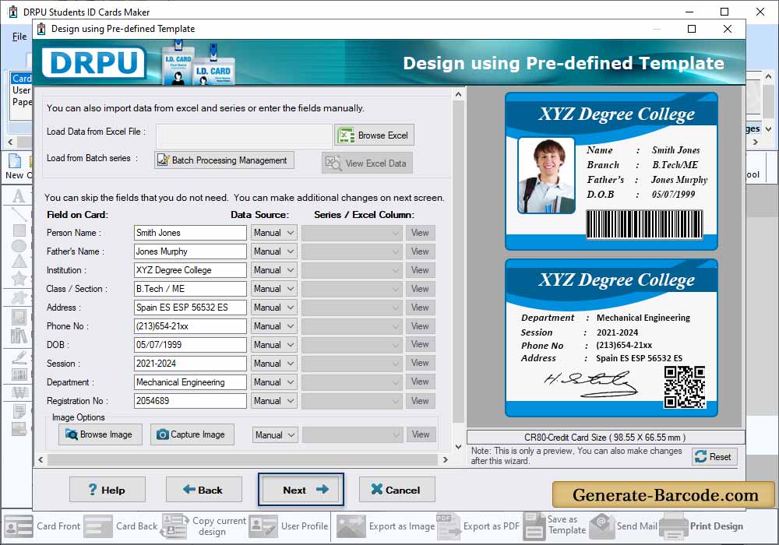Select the Ellipse shape tool in main window sidebar
This screenshot has width=779, height=545.
tap(19, 246)
